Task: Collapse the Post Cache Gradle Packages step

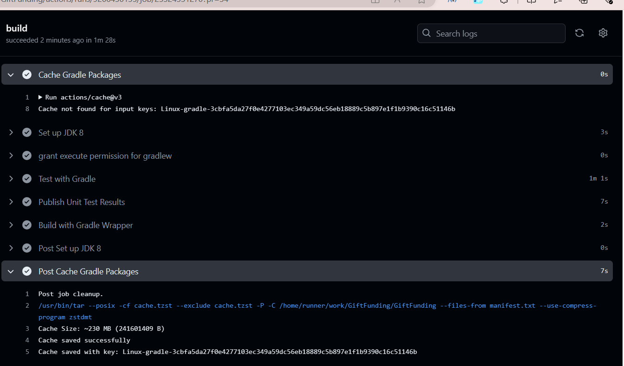Action: tap(11, 271)
